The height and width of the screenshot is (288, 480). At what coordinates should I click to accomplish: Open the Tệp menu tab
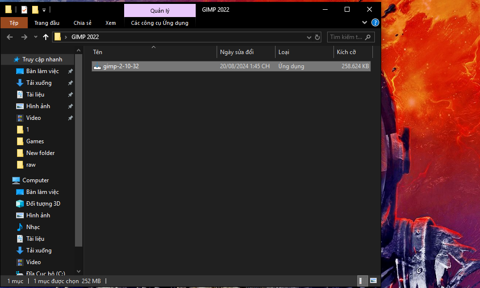14,22
